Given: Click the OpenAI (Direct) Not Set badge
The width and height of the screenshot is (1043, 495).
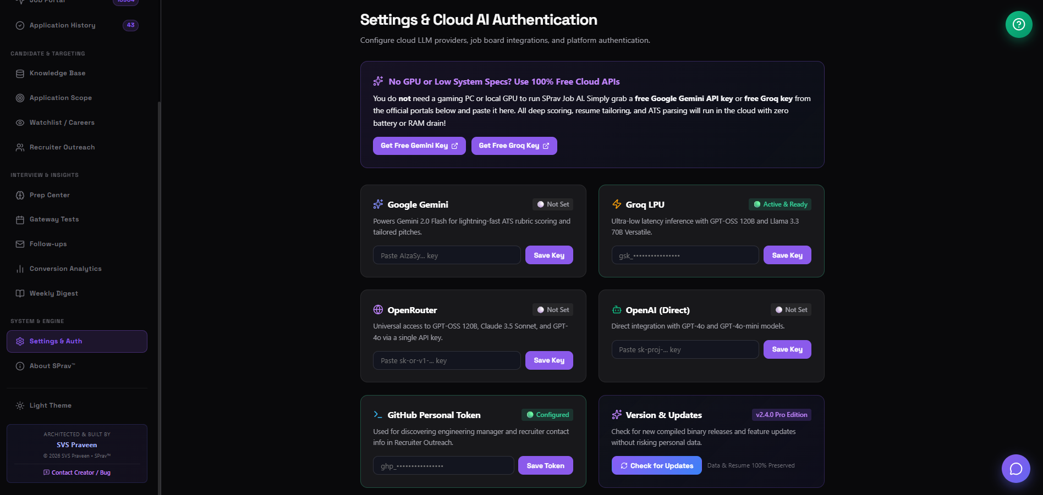Looking at the screenshot, I should (791, 310).
